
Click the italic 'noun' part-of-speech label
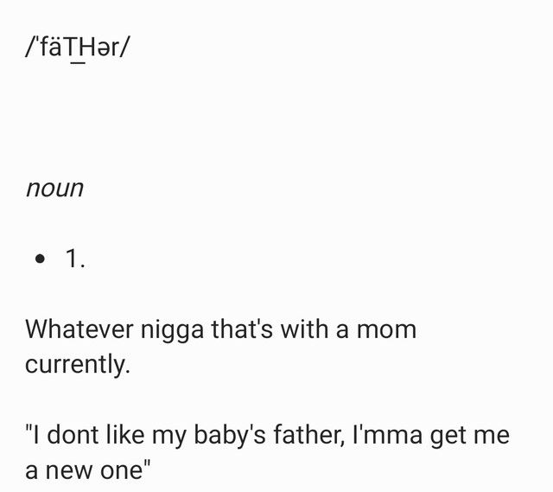tap(54, 188)
